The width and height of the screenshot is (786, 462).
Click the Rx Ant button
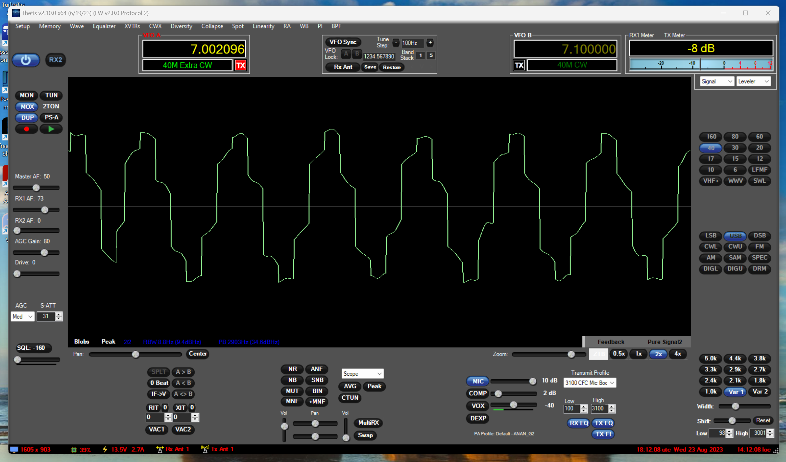click(343, 67)
